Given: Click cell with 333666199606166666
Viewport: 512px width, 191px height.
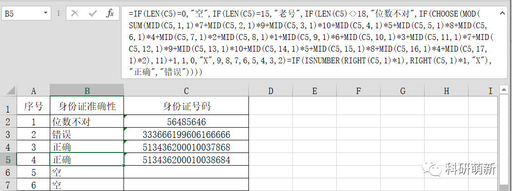Looking at the screenshot, I should [x=186, y=134].
